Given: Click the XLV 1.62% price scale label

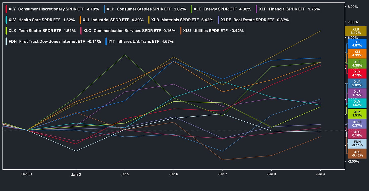Looking at the screenshot, I should click(x=357, y=103).
